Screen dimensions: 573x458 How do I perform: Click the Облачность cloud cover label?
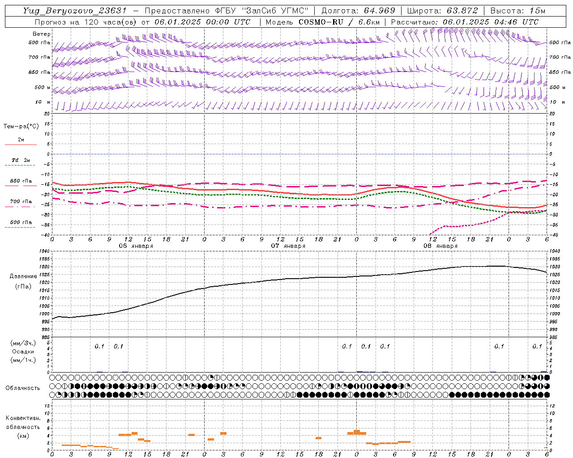pos(23,388)
